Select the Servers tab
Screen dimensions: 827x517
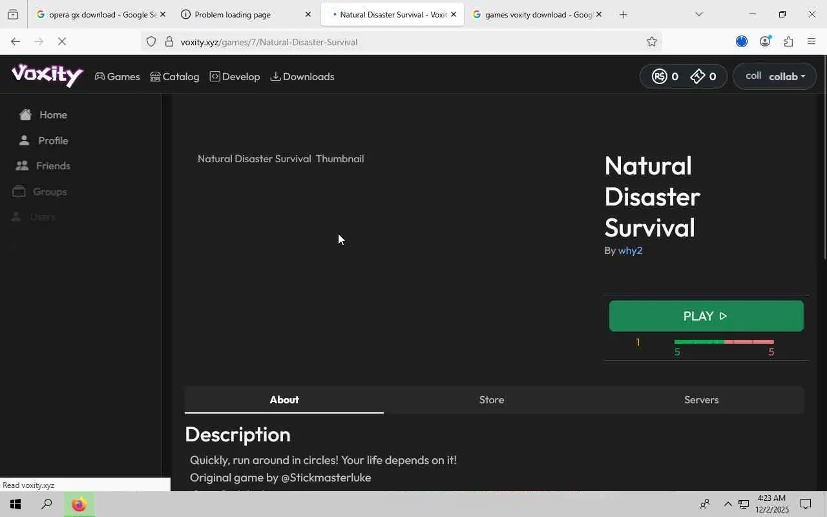coord(701,400)
